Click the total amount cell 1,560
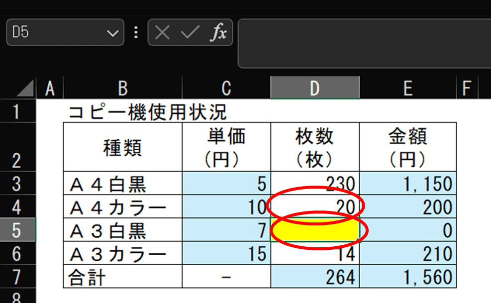 (408, 276)
